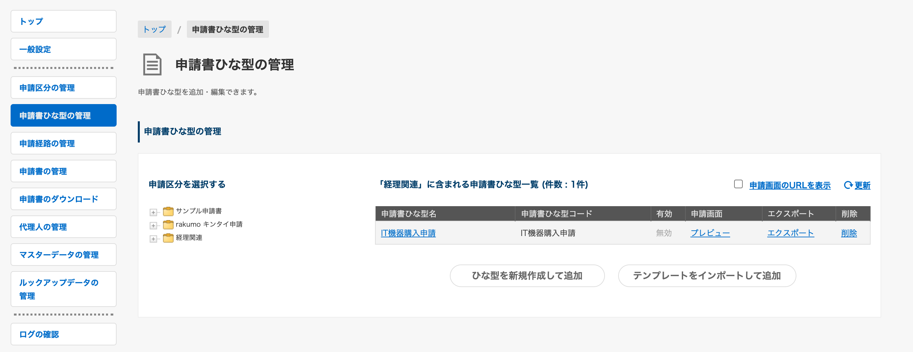Click the document icon beside page title
The image size is (913, 352).
click(x=152, y=64)
